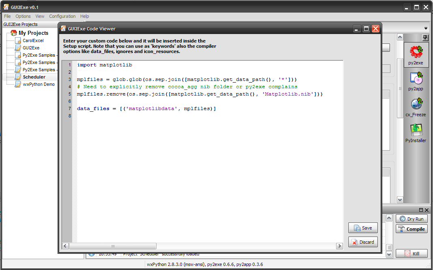
Task: Open the File menu
Action: (7, 16)
